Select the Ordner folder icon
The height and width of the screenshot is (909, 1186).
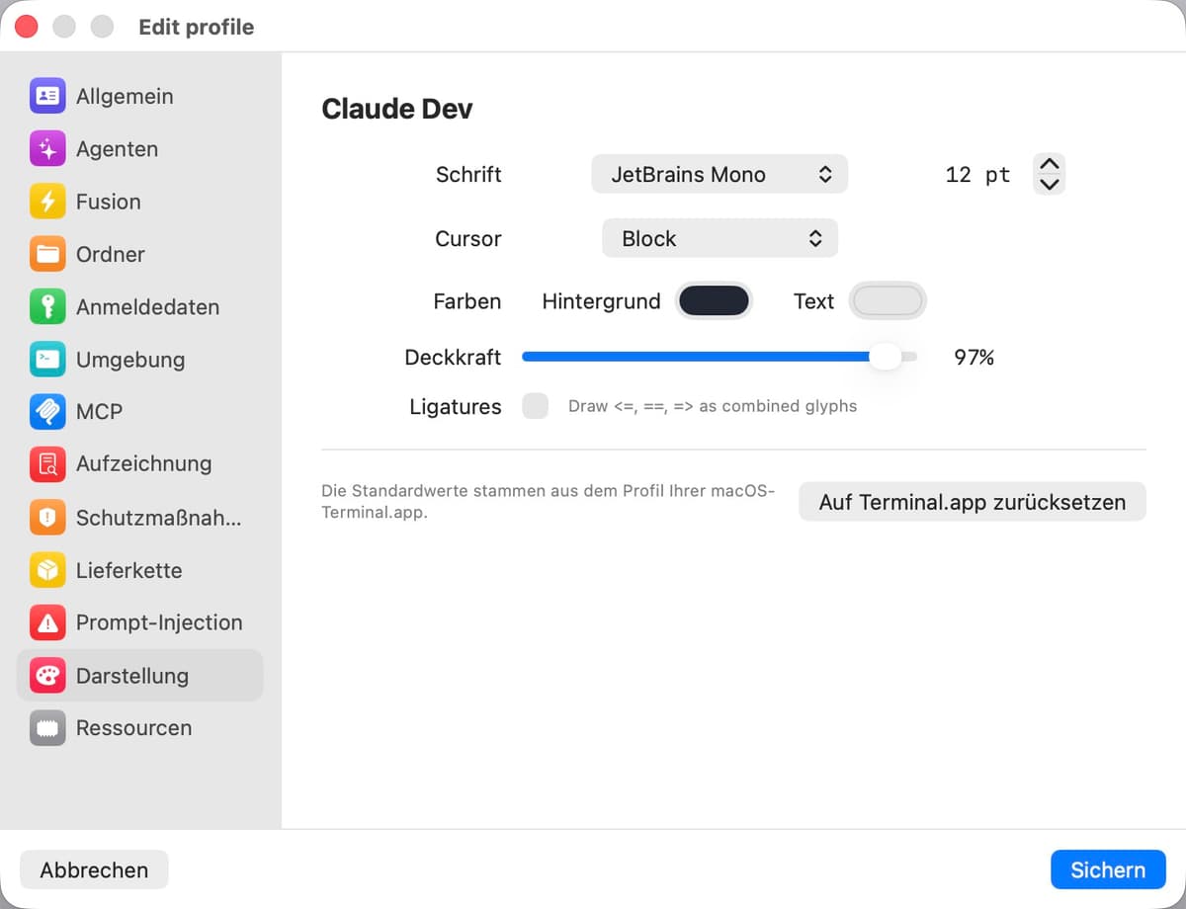coord(47,254)
